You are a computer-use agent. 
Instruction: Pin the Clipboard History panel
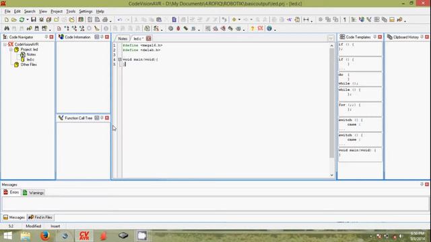pos(422,37)
